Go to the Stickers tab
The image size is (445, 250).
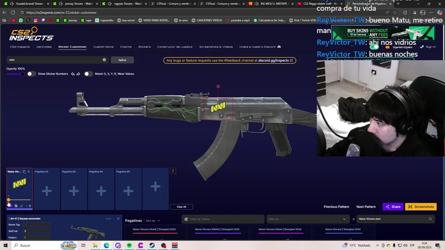click(x=144, y=47)
